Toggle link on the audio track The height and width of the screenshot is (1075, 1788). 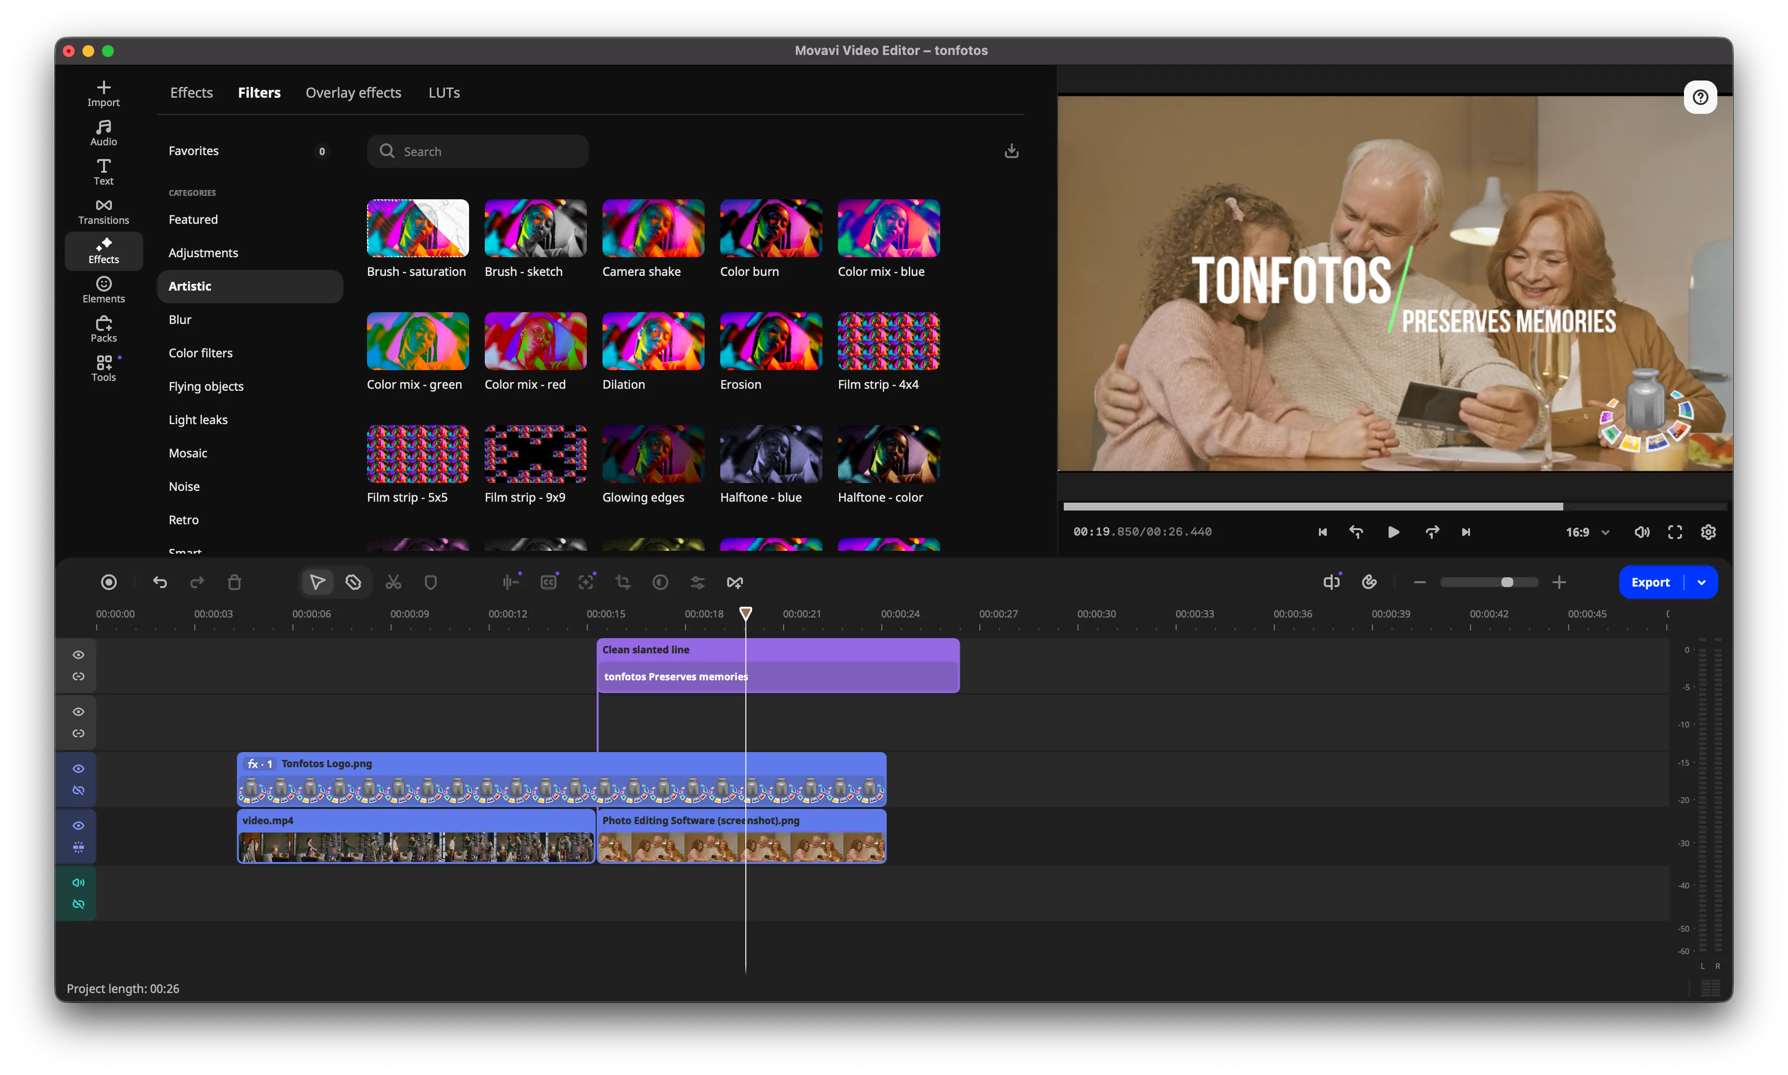78,904
